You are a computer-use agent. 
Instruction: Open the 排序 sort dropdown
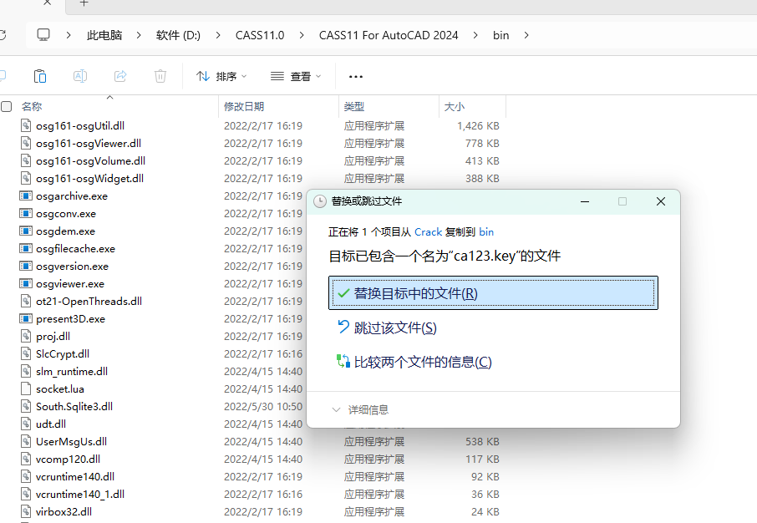pyautogui.click(x=221, y=77)
